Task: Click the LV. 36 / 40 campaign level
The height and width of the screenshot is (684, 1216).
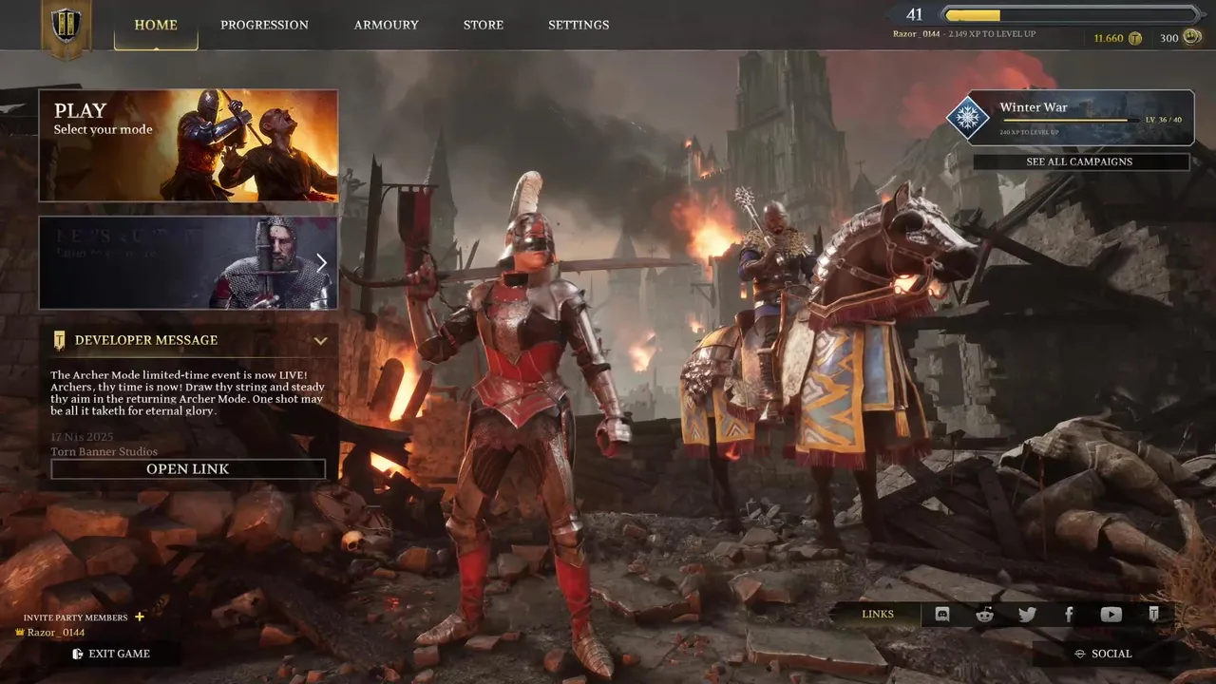Action: click(1164, 120)
